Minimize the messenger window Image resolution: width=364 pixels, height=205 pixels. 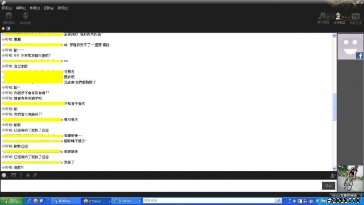coord(354,3)
